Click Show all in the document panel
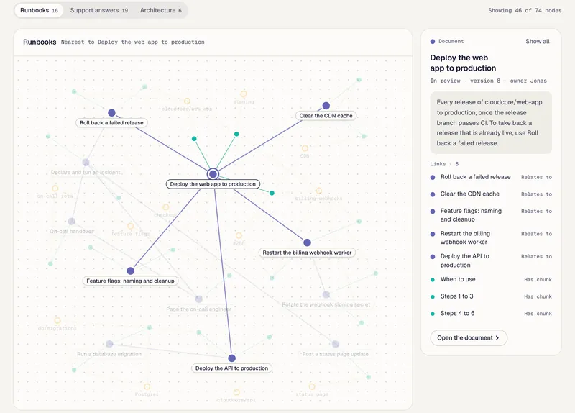This screenshot has width=575, height=413. click(x=537, y=42)
